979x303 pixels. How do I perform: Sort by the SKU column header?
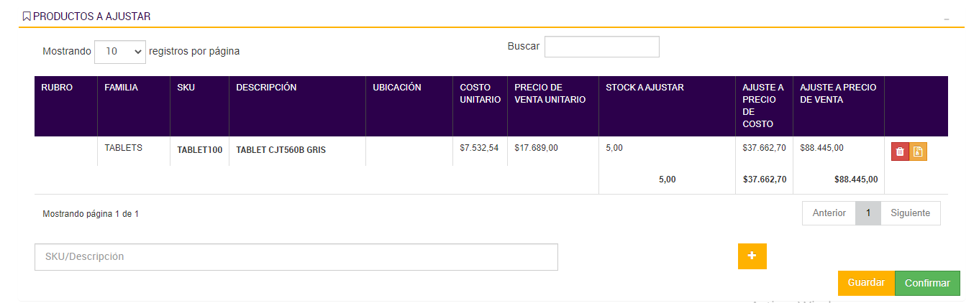tap(186, 88)
